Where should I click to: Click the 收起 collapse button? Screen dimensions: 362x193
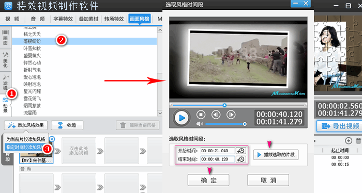67,125
